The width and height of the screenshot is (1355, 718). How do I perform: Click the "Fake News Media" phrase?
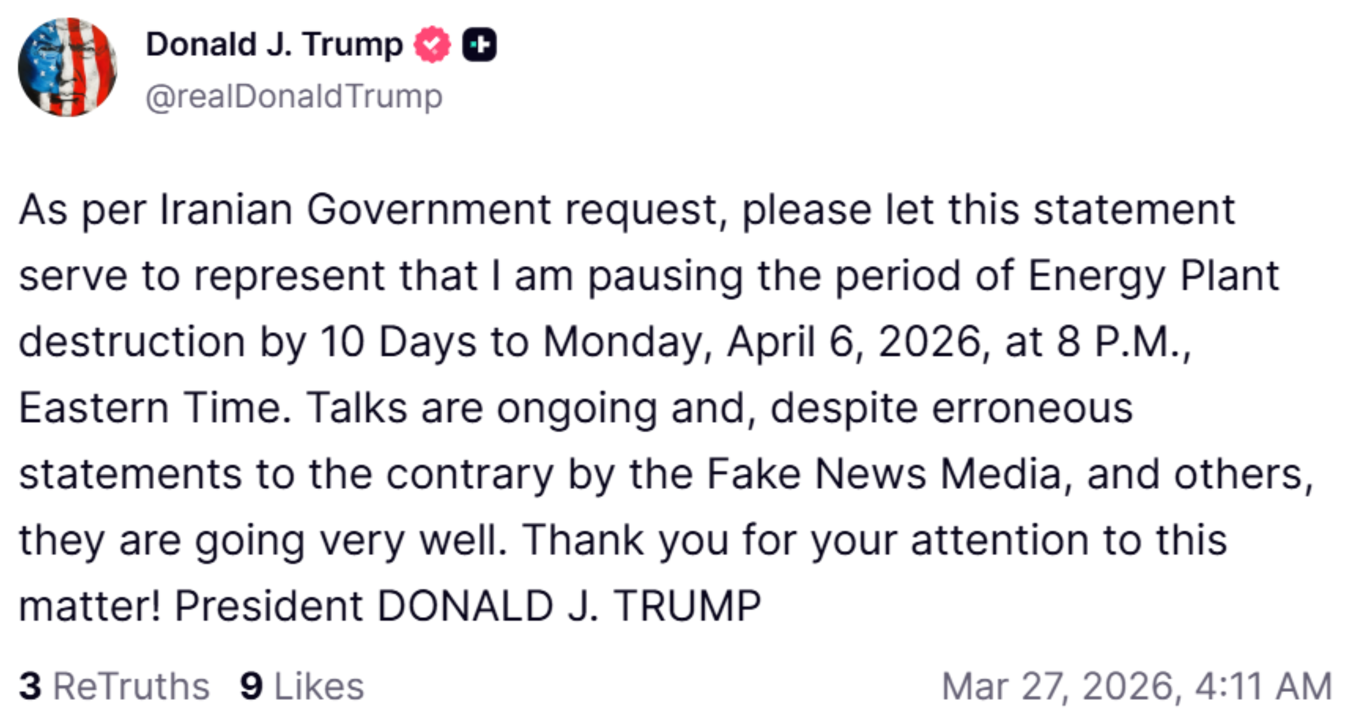[884, 475]
